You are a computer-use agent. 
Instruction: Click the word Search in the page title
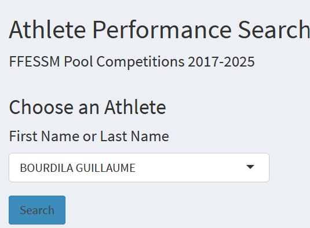tap(274, 30)
